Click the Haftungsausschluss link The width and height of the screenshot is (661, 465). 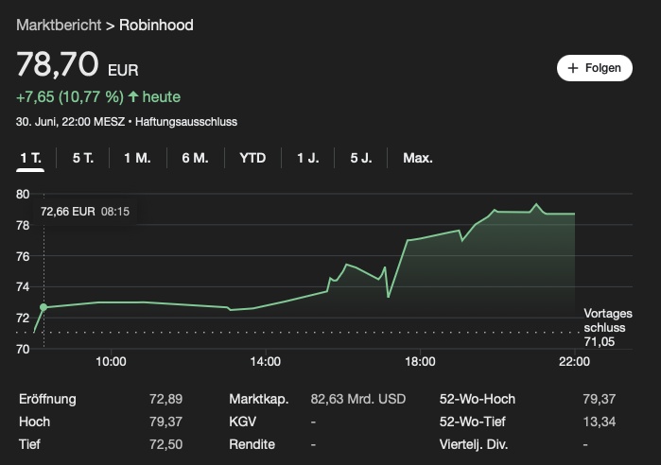pos(186,122)
